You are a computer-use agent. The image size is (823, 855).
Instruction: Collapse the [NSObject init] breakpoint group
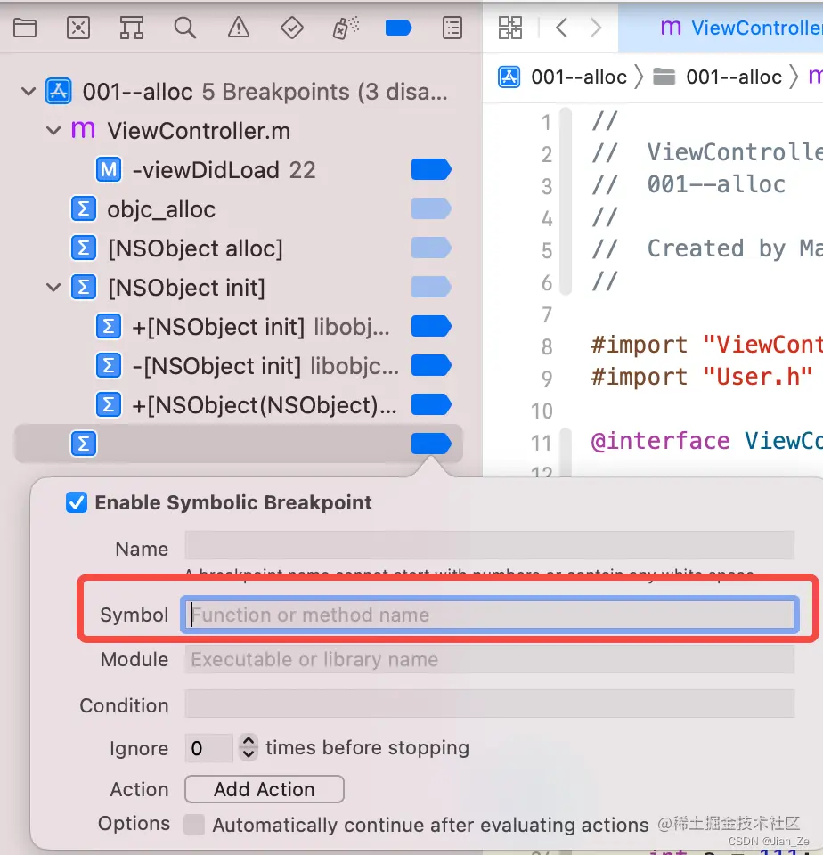coord(53,287)
